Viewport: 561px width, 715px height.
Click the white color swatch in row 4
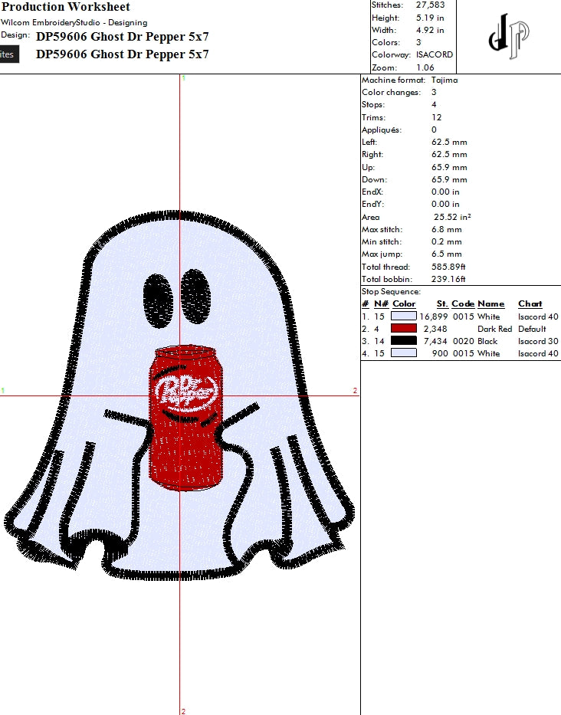(x=404, y=353)
